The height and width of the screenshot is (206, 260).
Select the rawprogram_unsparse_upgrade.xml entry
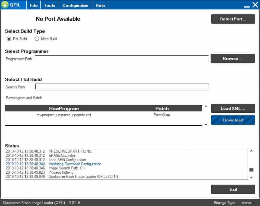(64, 115)
